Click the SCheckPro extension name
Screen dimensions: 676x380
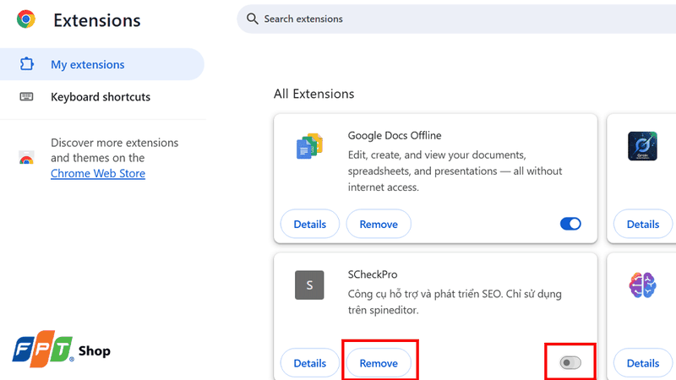click(x=373, y=274)
